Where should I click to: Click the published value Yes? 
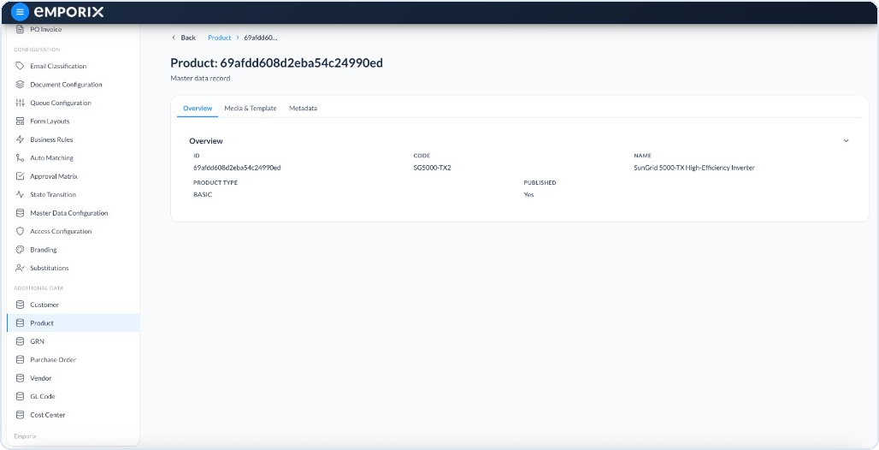pos(528,194)
